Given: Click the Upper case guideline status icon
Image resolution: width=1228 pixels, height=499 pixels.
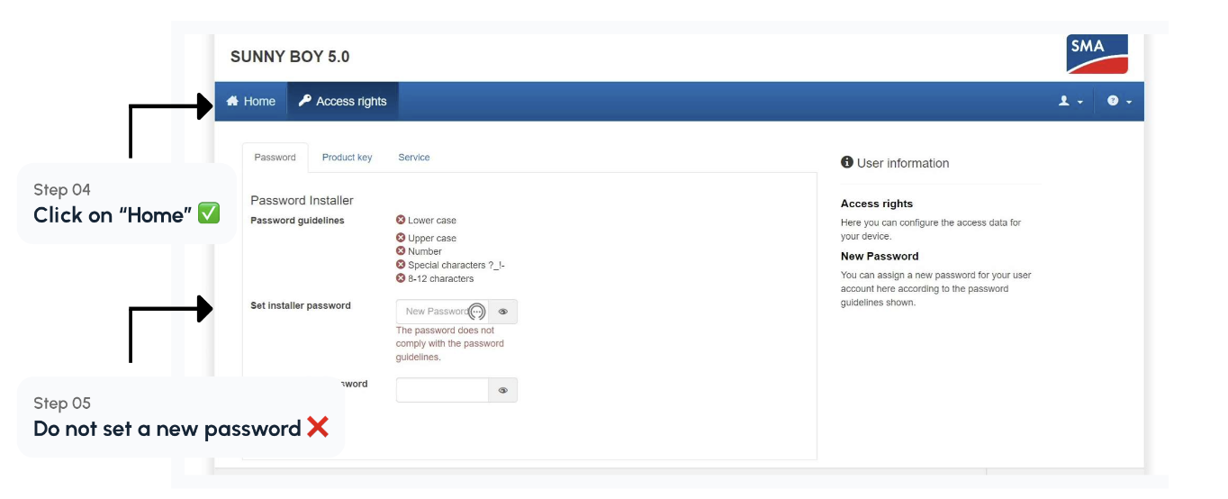Looking at the screenshot, I should tap(401, 238).
